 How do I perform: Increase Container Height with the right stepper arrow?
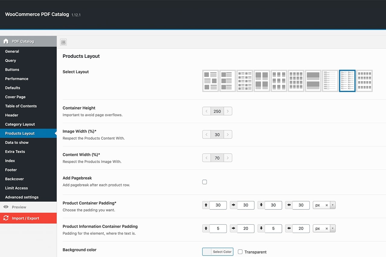pyautogui.click(x=228, y=111)
